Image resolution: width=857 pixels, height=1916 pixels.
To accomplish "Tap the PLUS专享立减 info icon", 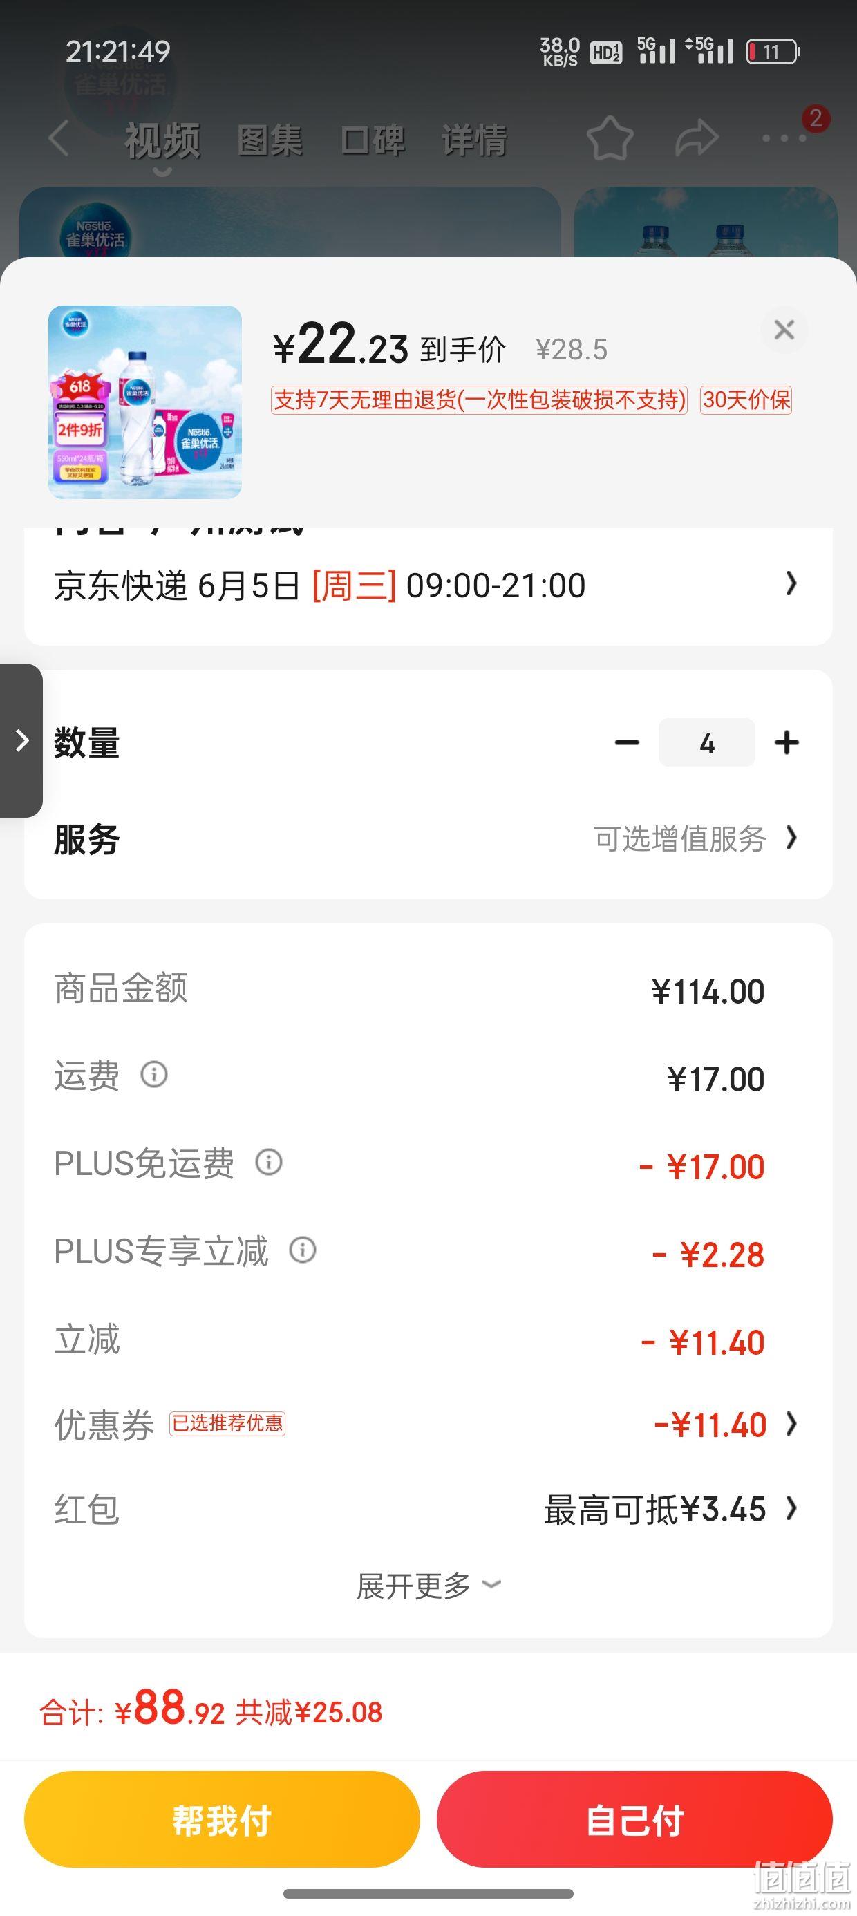I will click(302, 1250).
